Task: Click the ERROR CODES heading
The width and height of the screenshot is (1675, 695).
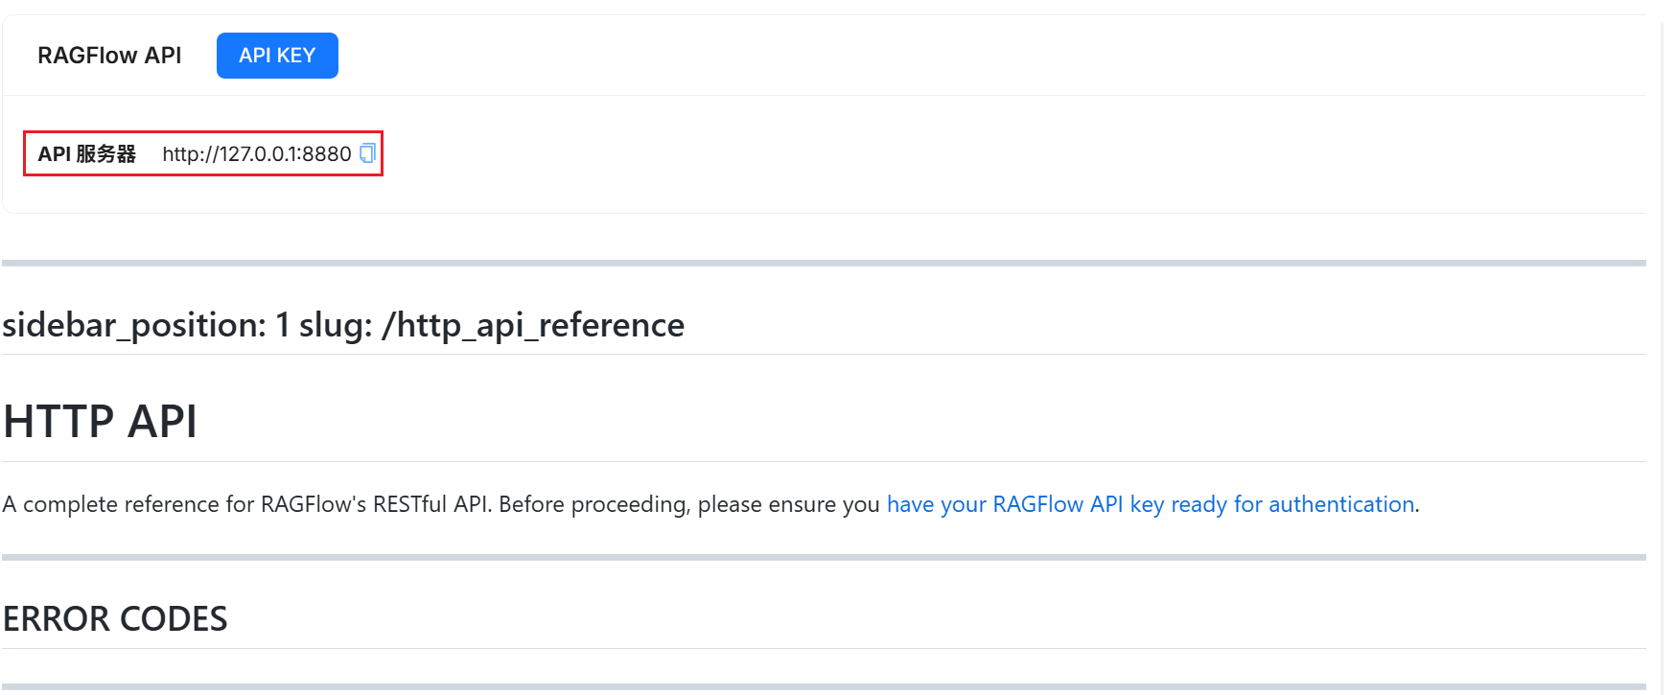Action: coord(115,619)
